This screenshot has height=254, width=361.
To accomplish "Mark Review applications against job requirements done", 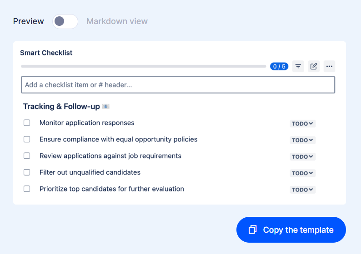I will [x=27, y=156].
